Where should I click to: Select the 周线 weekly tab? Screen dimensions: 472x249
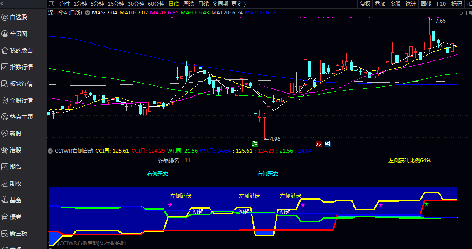[189, 4]
